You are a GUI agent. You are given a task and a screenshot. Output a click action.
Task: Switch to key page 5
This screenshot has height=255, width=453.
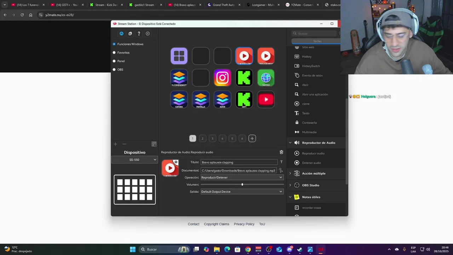point(232,138)
